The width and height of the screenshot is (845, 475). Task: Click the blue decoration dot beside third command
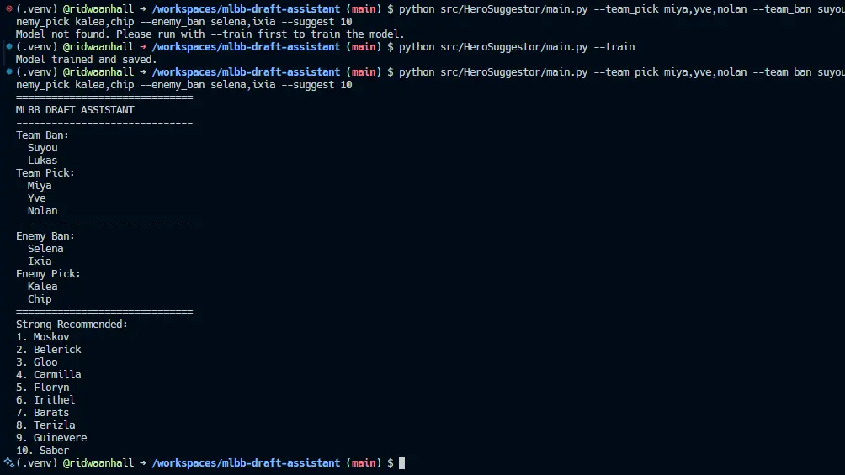point(9,71)
